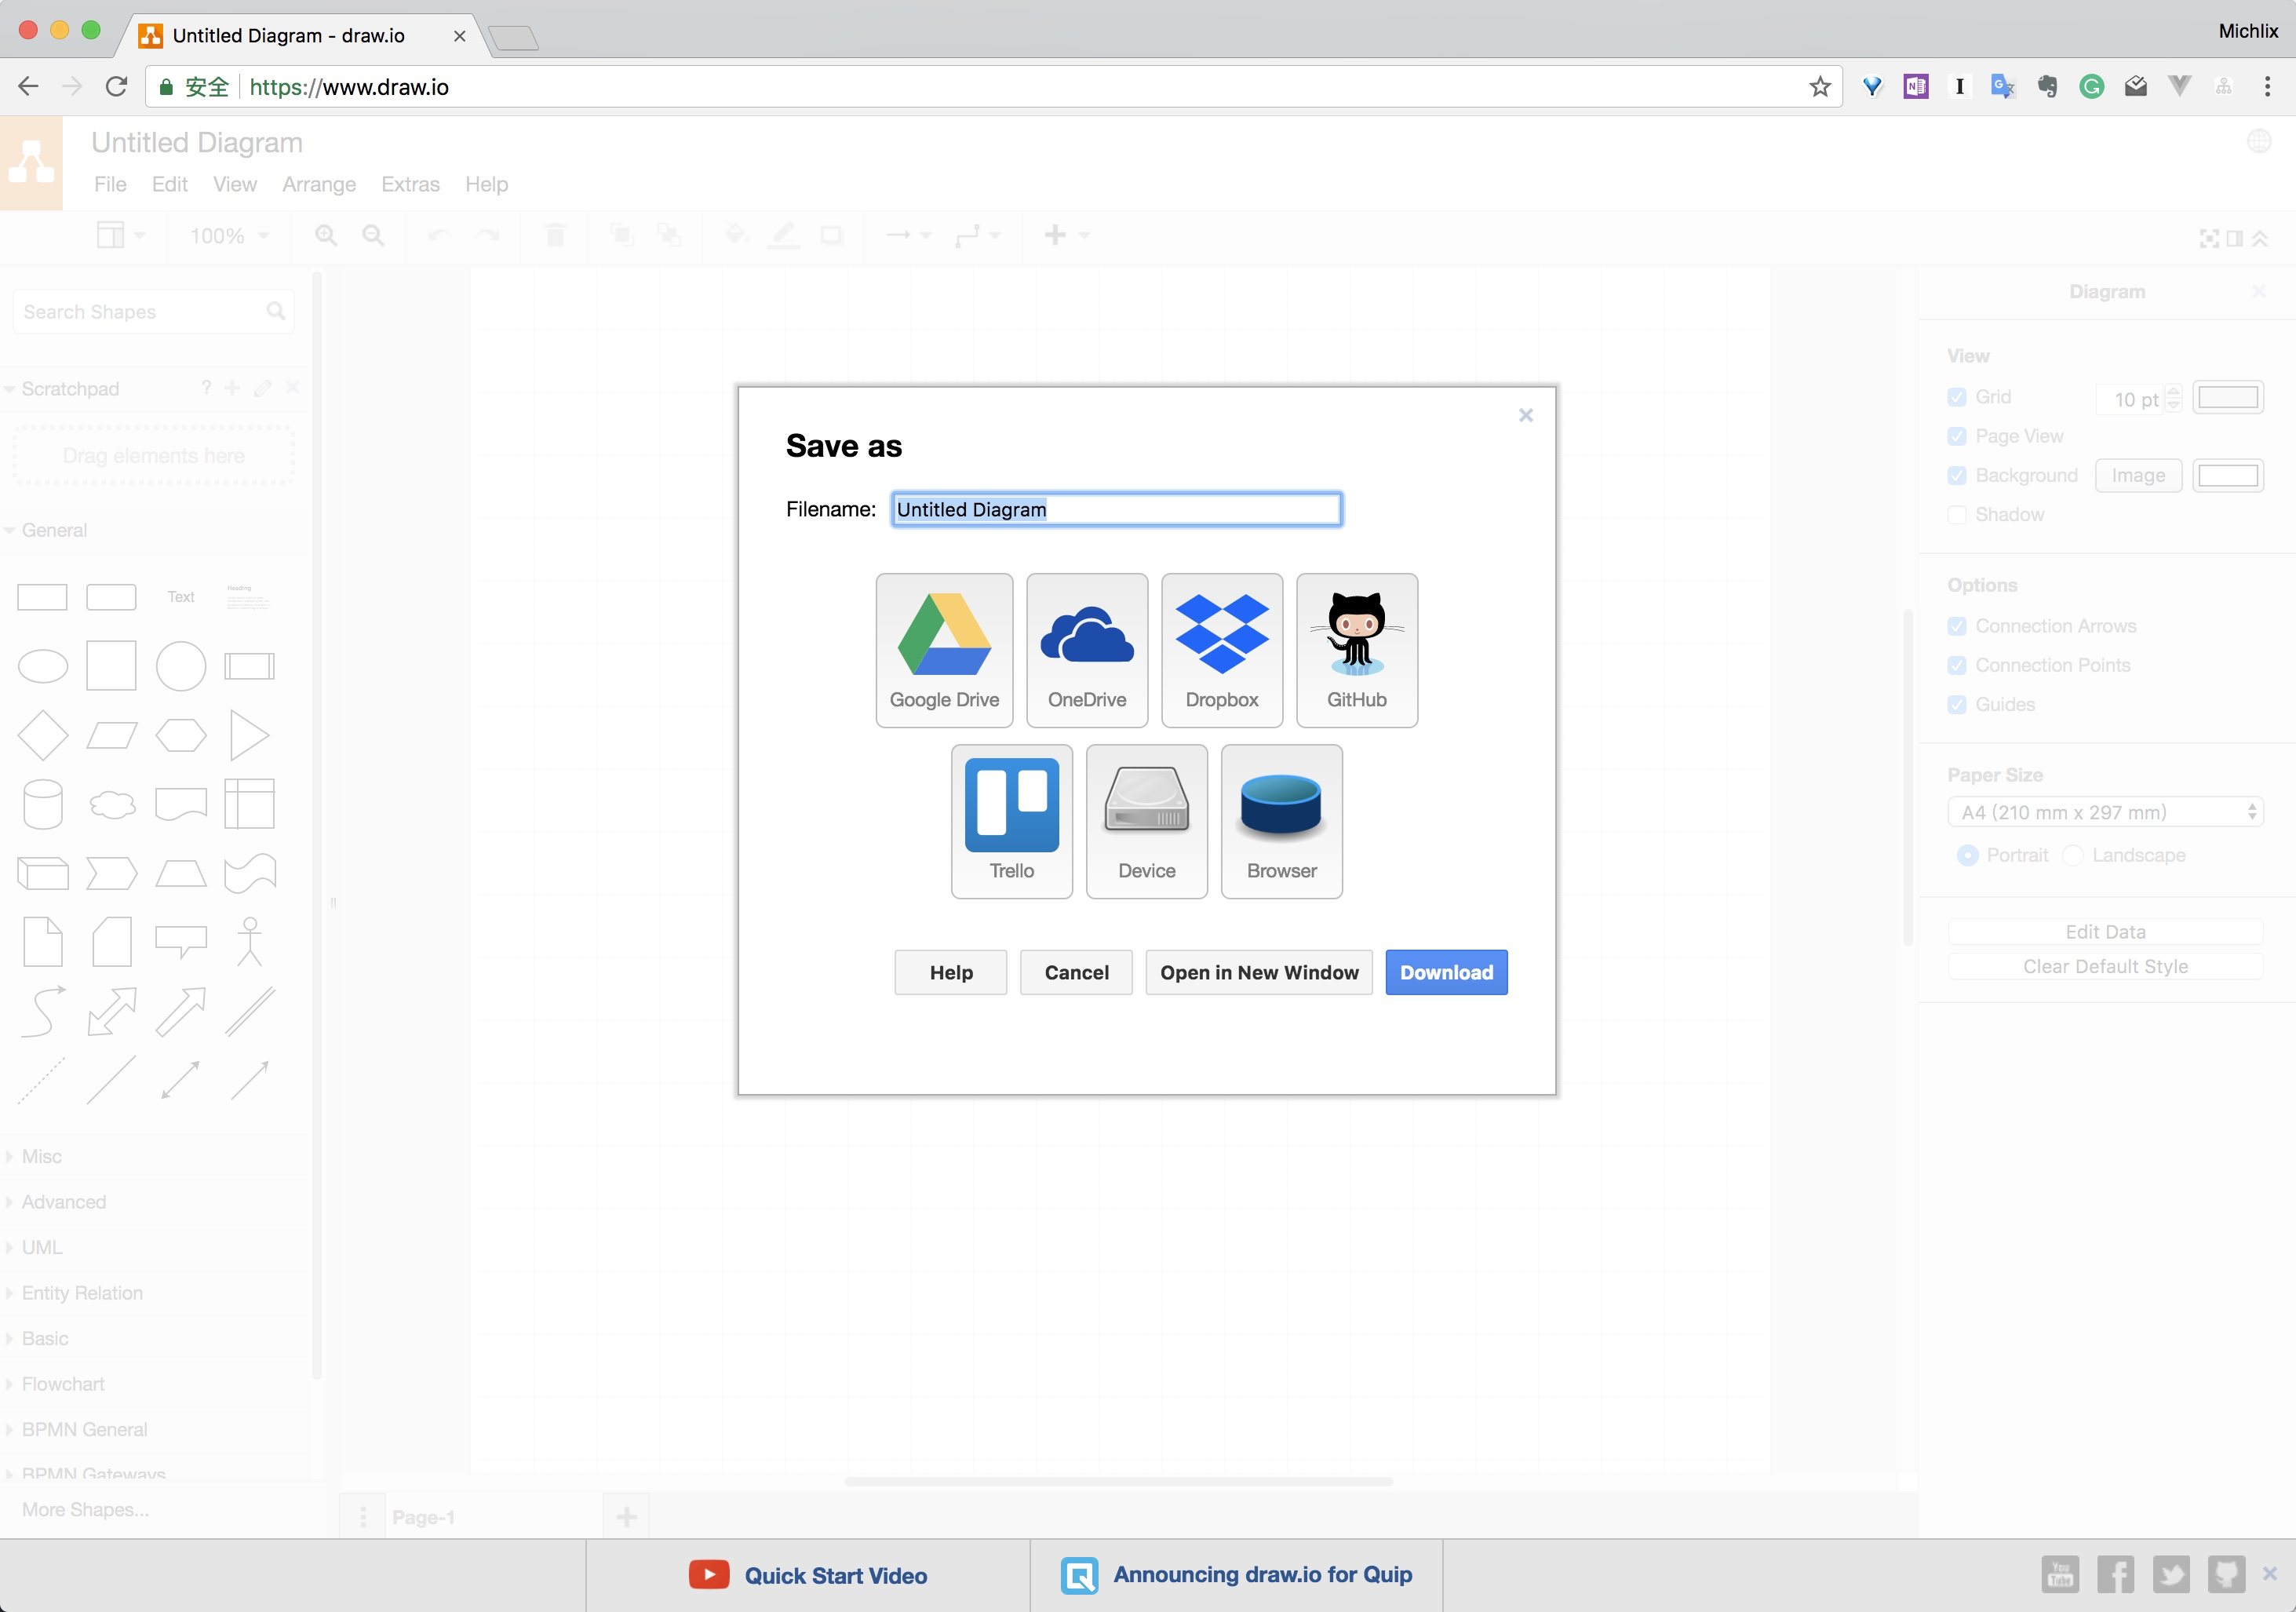2296x1612 pixels.
Task: Select OneDrive storage option
Action: [1086, 649]
